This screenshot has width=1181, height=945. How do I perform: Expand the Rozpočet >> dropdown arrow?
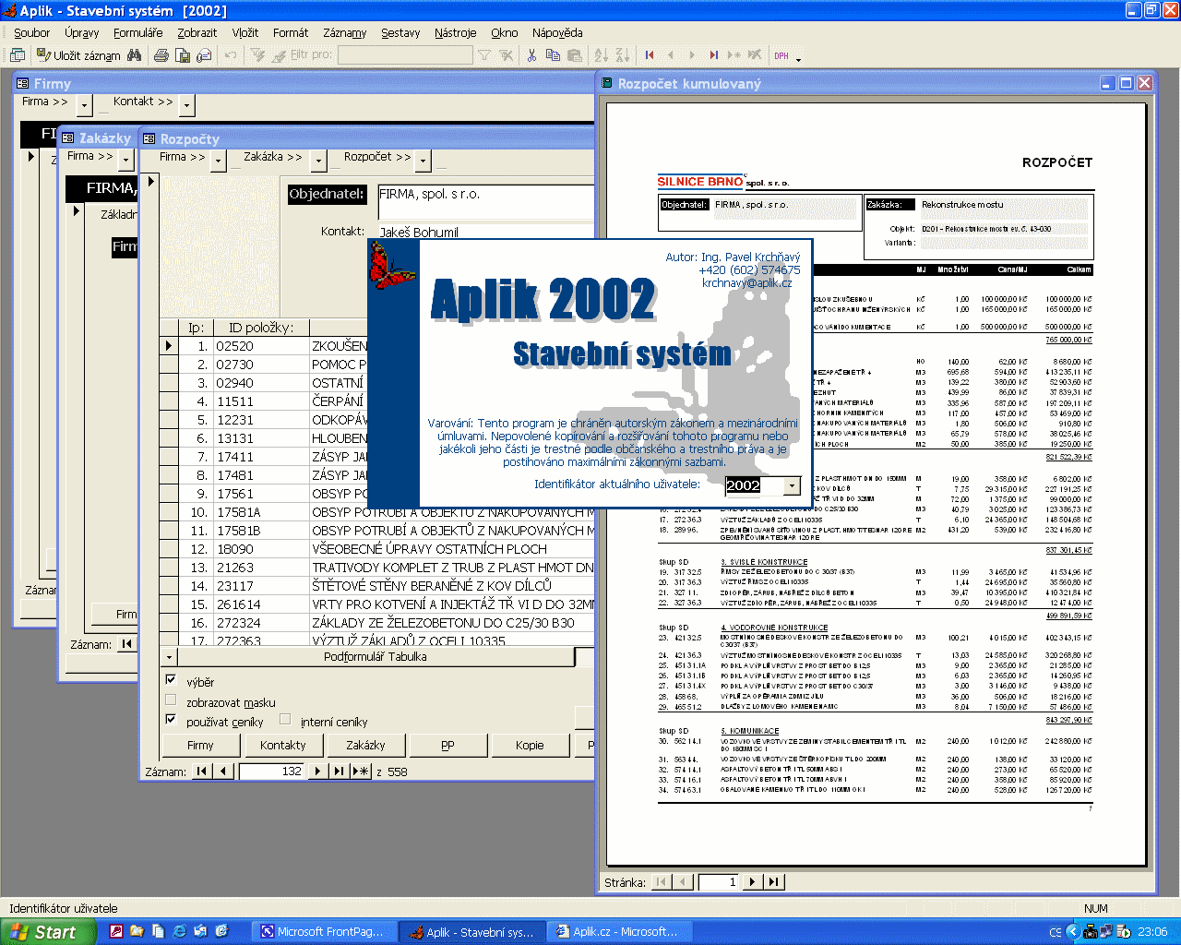423,161
